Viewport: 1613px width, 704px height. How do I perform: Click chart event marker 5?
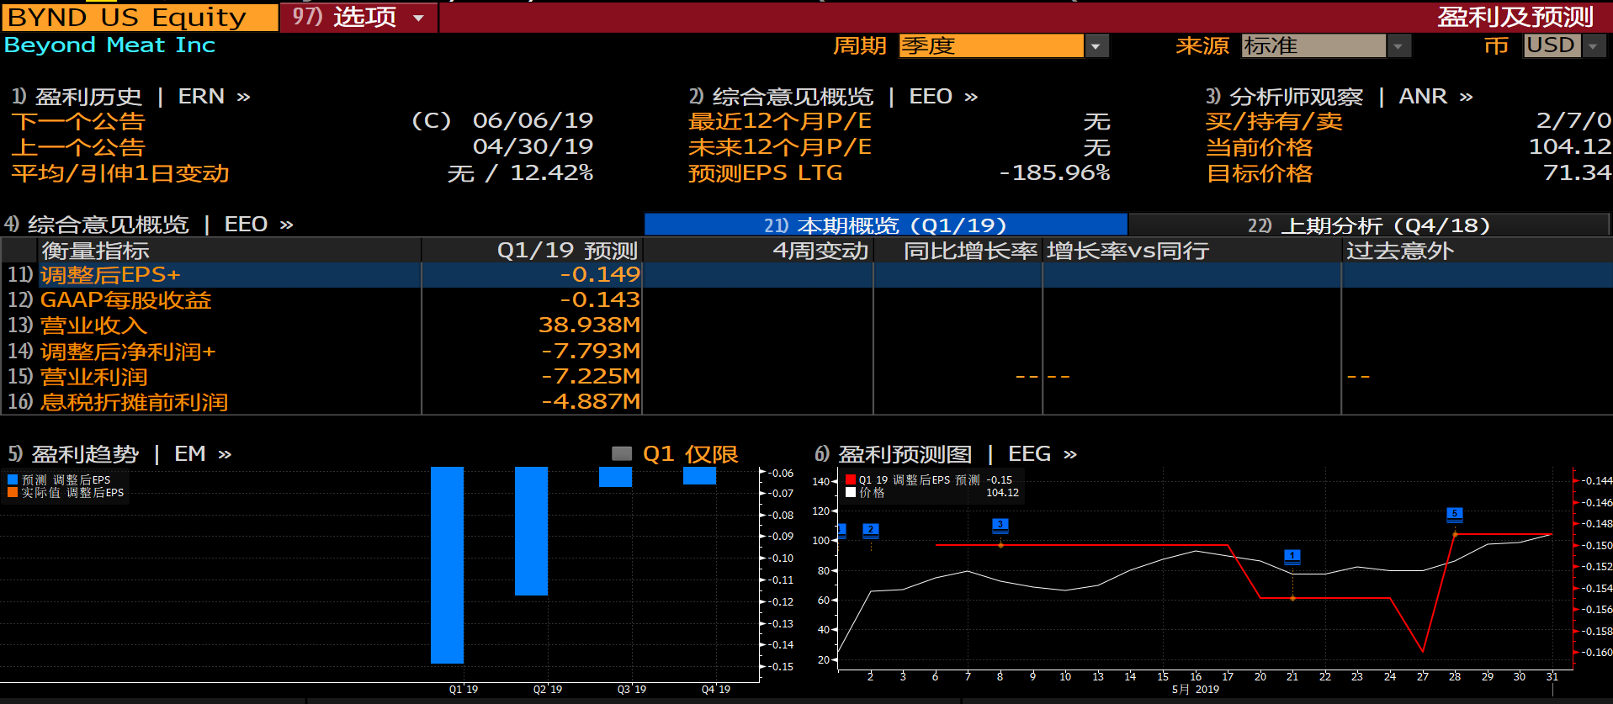1455,514
